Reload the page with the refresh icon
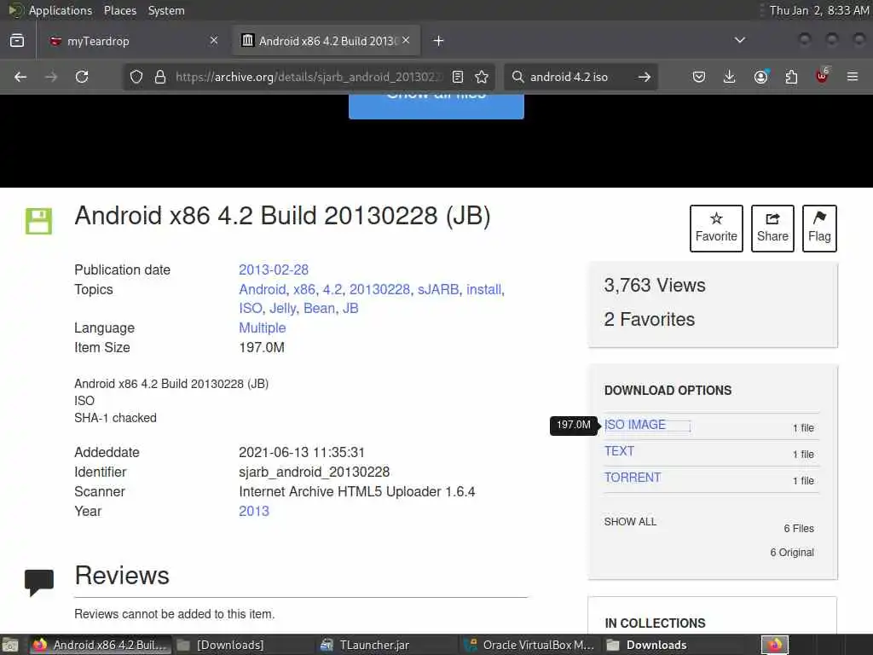The height and width of the screenshot is (655, 873). 82,77
